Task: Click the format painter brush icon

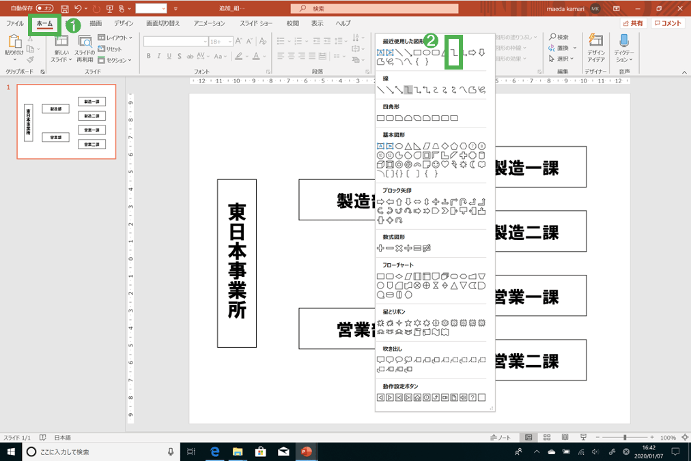Action: pyautogui.click(x=31, y=59)
